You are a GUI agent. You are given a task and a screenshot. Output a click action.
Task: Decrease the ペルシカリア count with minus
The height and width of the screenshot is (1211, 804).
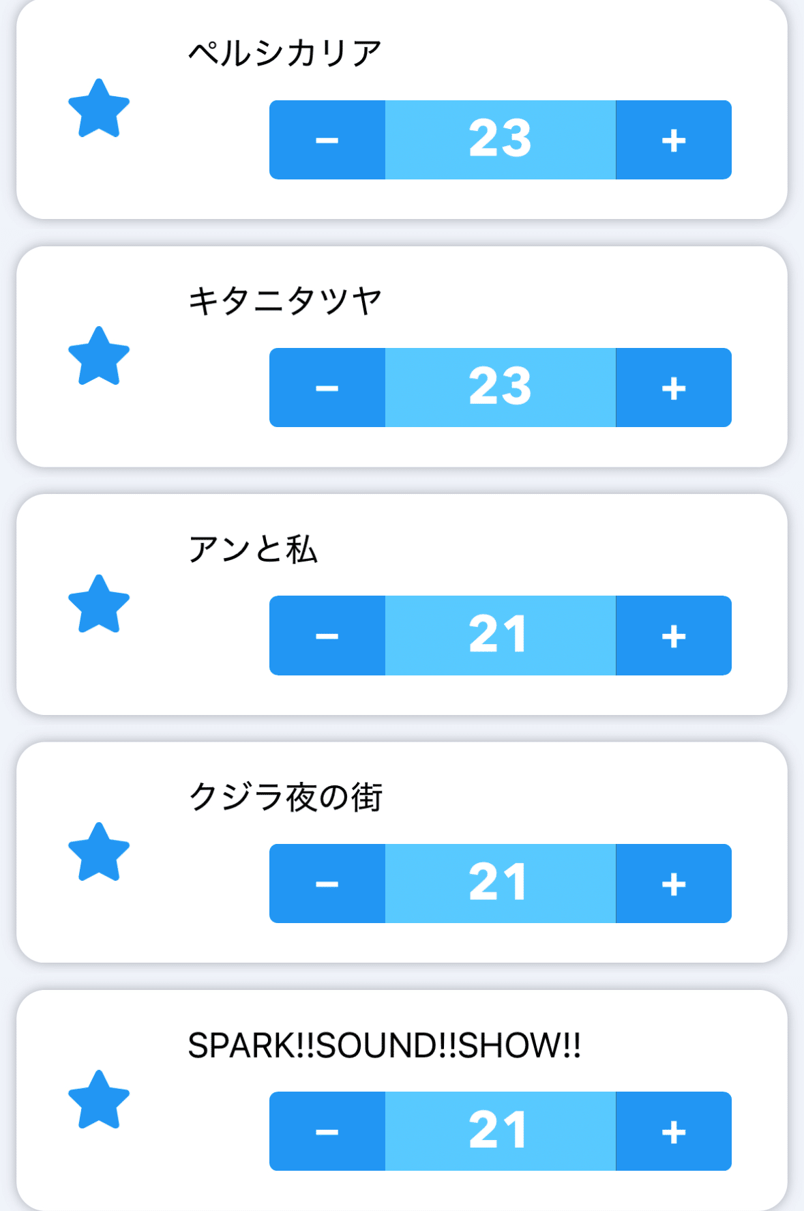tap(327, 140)
